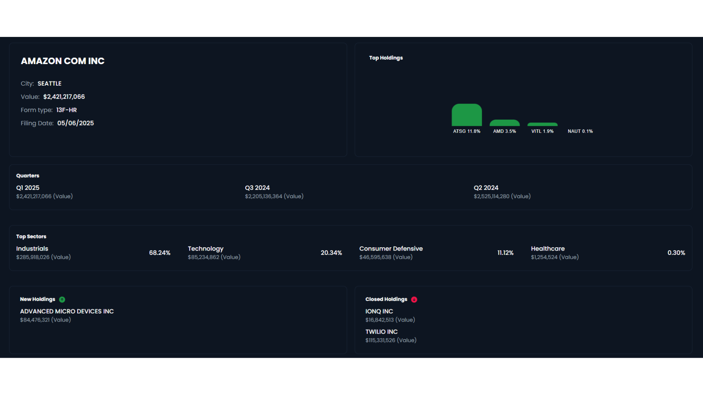Click the 68.24% Industrials percentage

click(160, 253)
